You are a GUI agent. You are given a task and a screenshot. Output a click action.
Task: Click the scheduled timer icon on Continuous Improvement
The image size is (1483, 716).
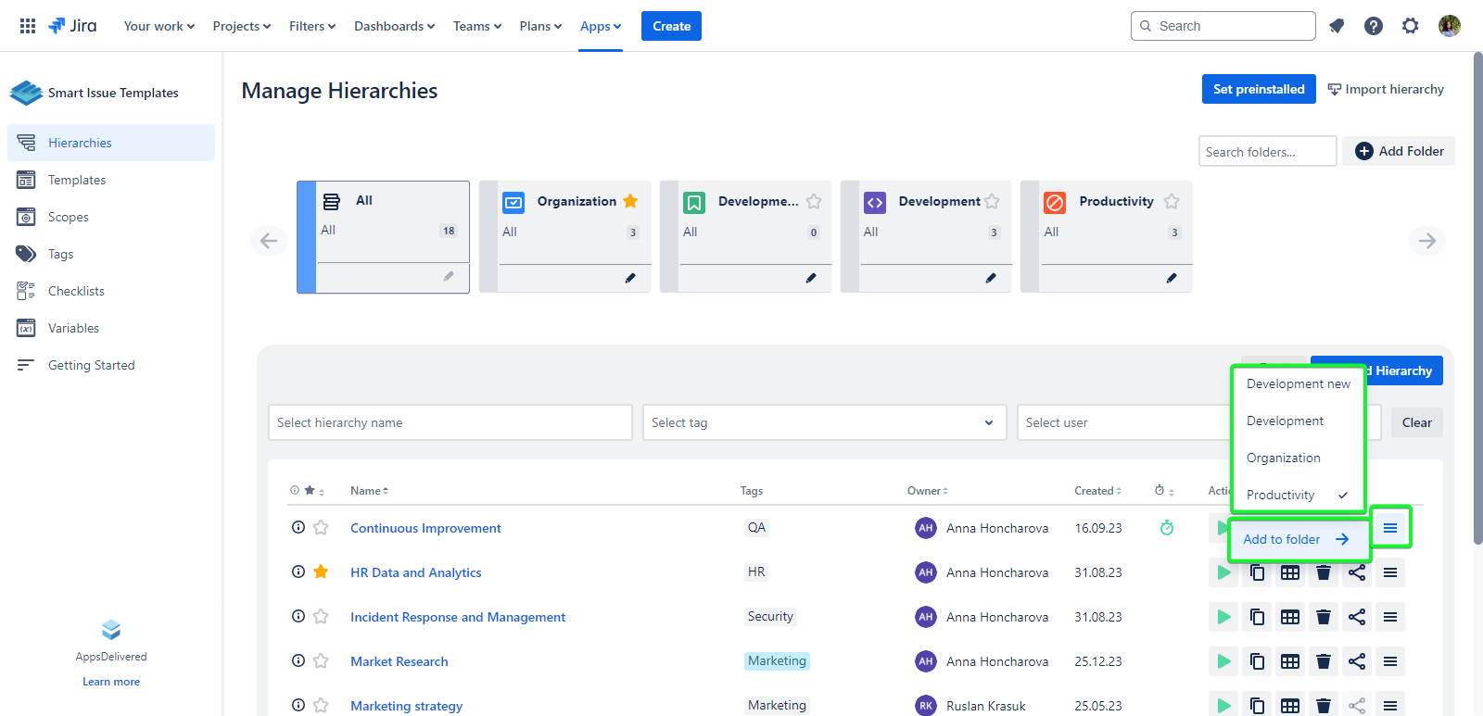coord(1167,527)
